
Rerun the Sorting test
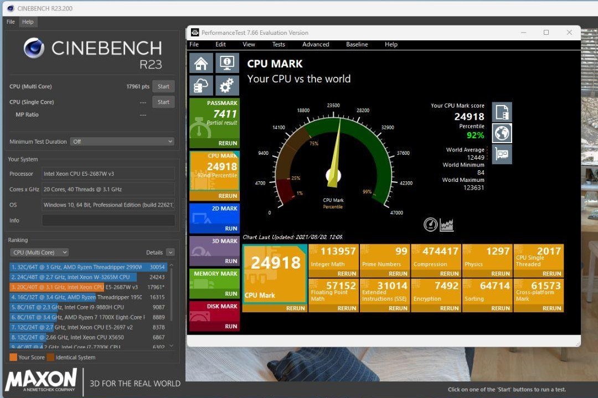501,308
